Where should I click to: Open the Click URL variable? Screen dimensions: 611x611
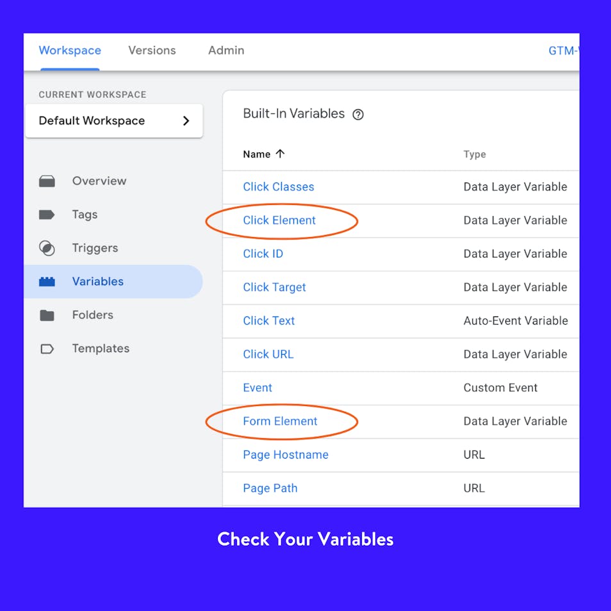click(x=268, y=354)
